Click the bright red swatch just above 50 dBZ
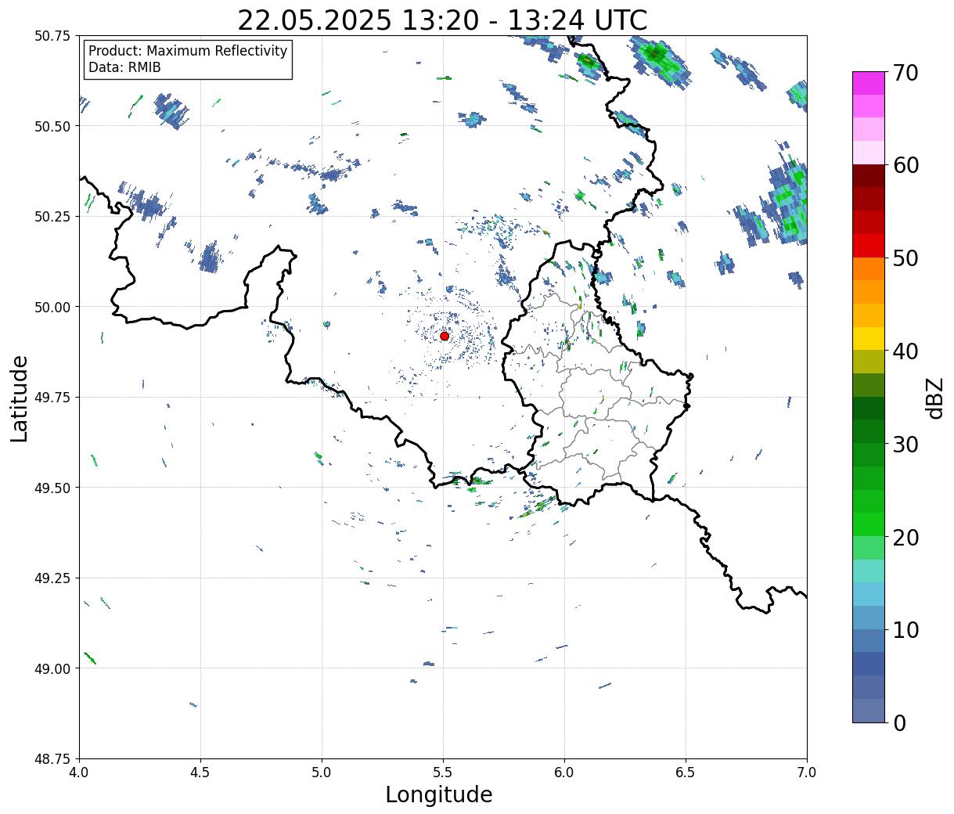Viewport: 954px width, 814px height. (869, 246)
